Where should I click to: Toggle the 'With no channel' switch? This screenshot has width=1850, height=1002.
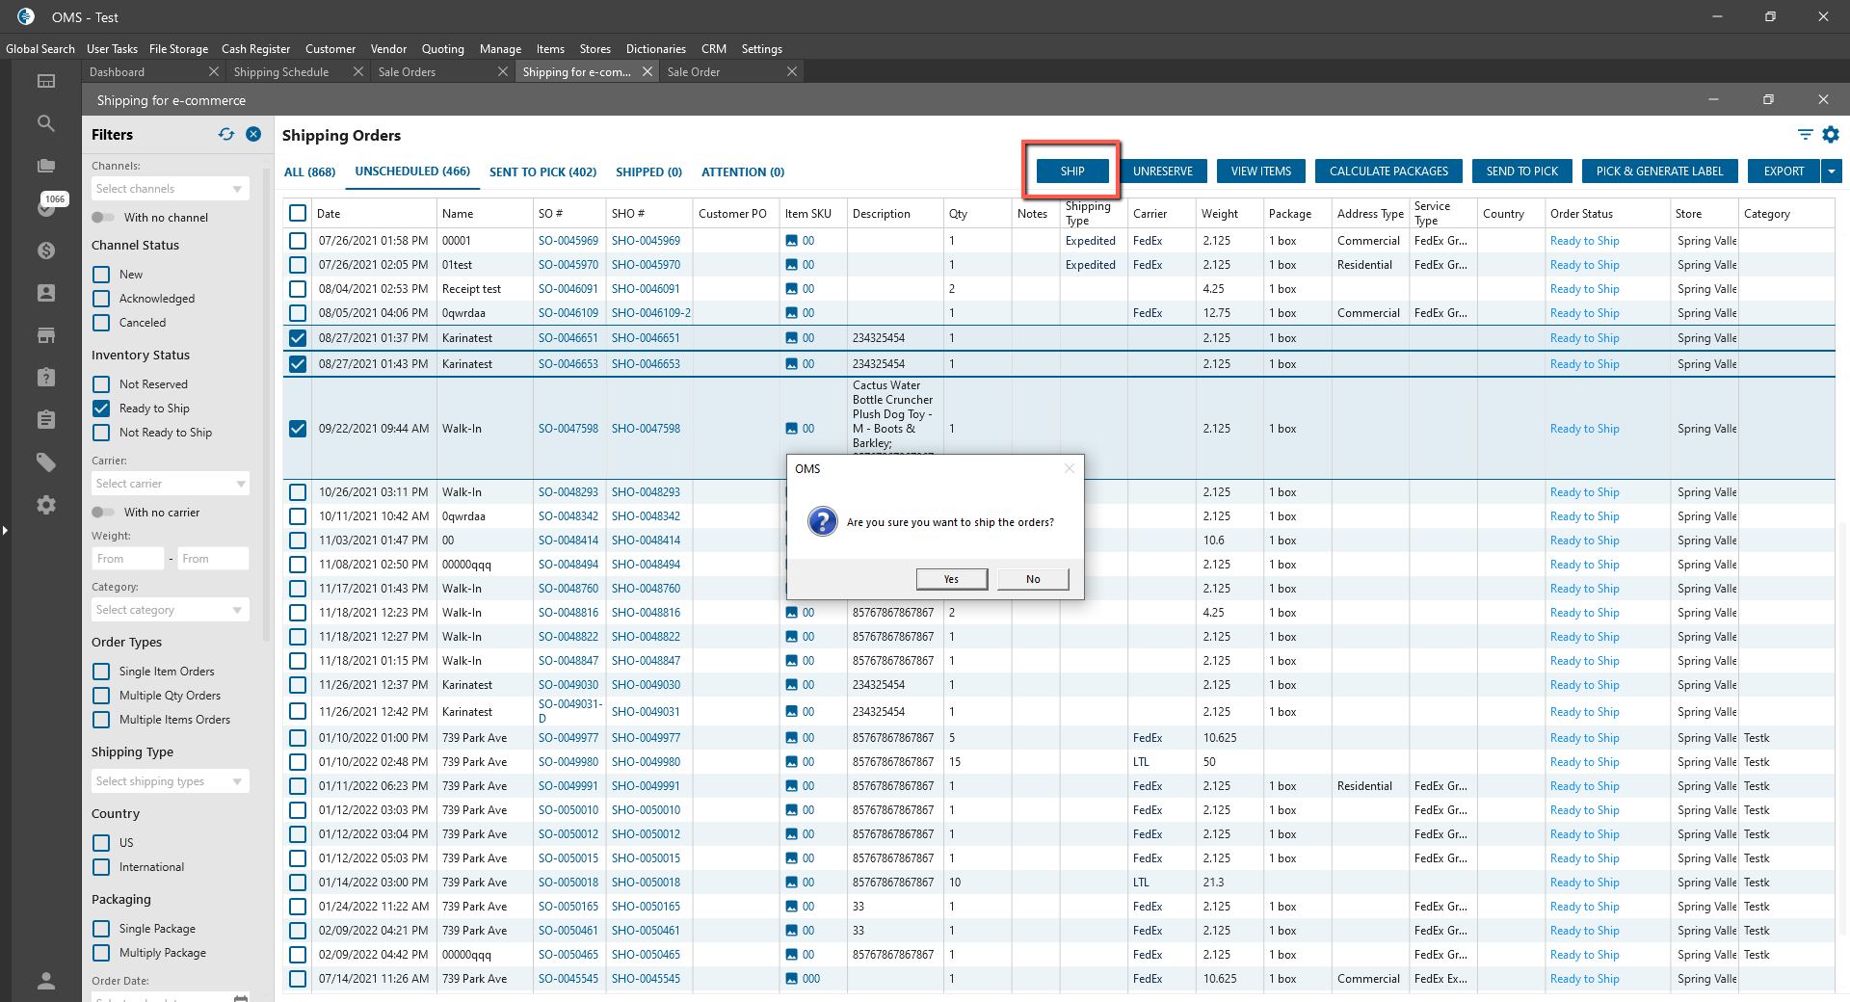coord(103,218)
